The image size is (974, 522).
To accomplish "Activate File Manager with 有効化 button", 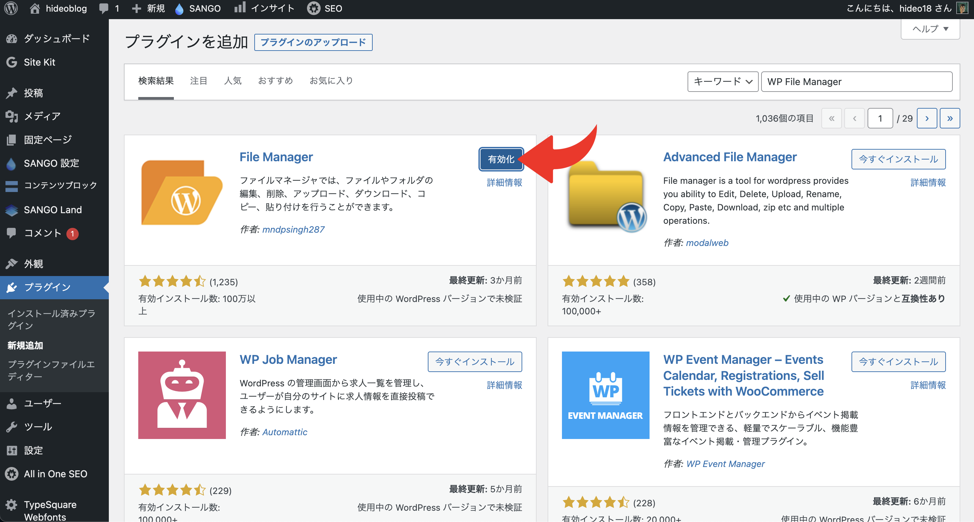I will 501,159.
